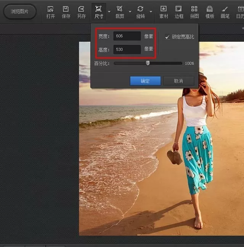Open the 素材 materials icon
244x247 pixels.
tap(164, 12)
